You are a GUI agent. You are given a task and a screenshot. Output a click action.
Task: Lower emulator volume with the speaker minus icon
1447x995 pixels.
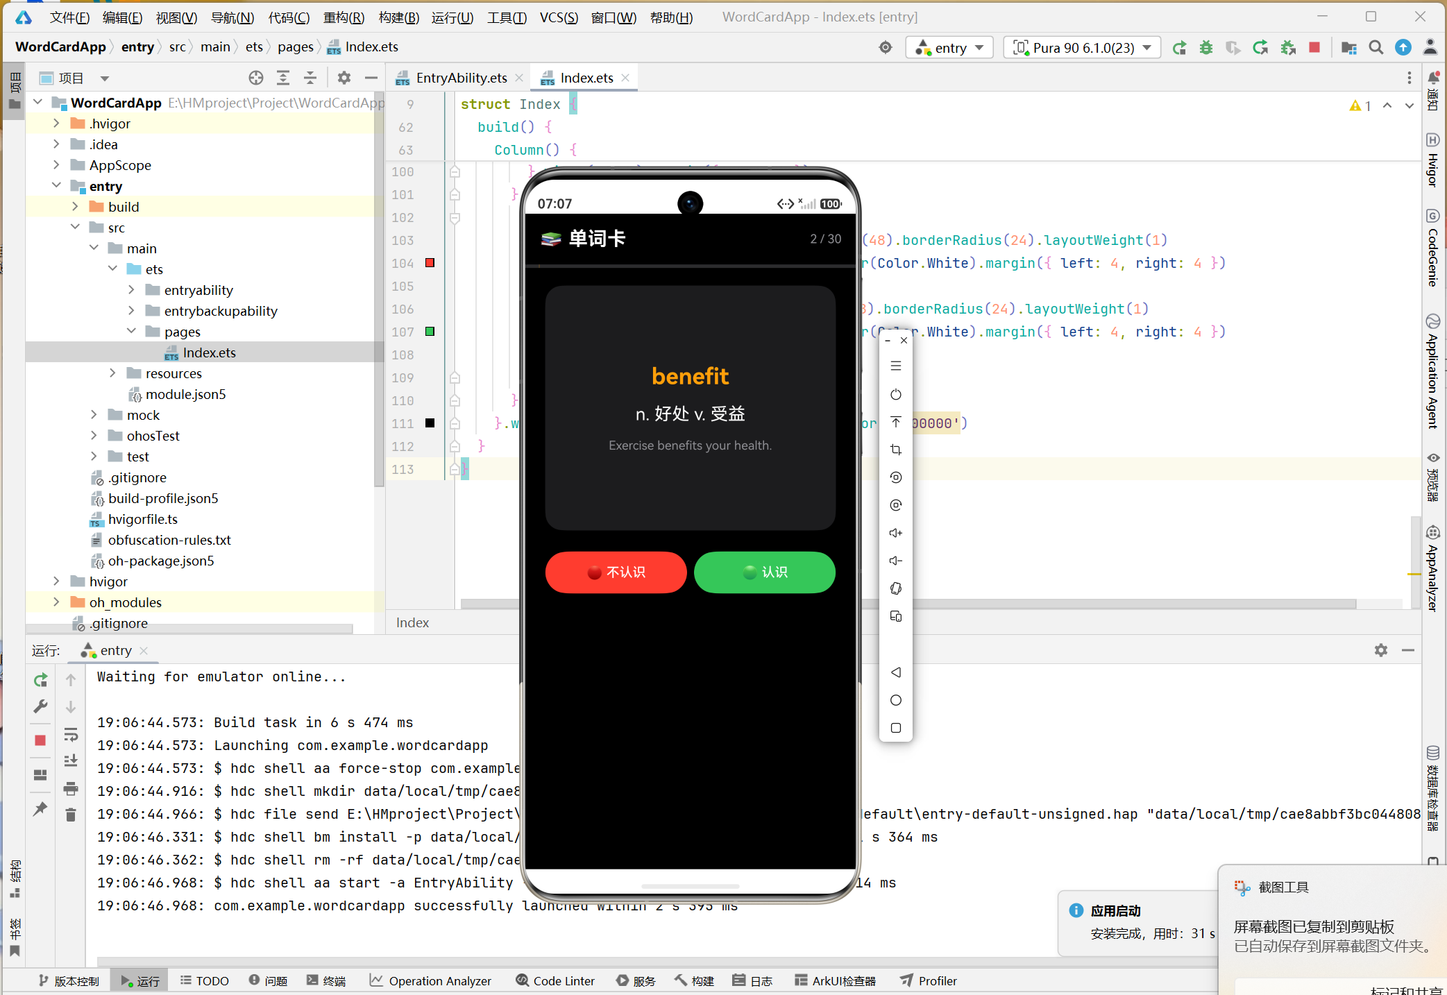(x=896, y=561)
